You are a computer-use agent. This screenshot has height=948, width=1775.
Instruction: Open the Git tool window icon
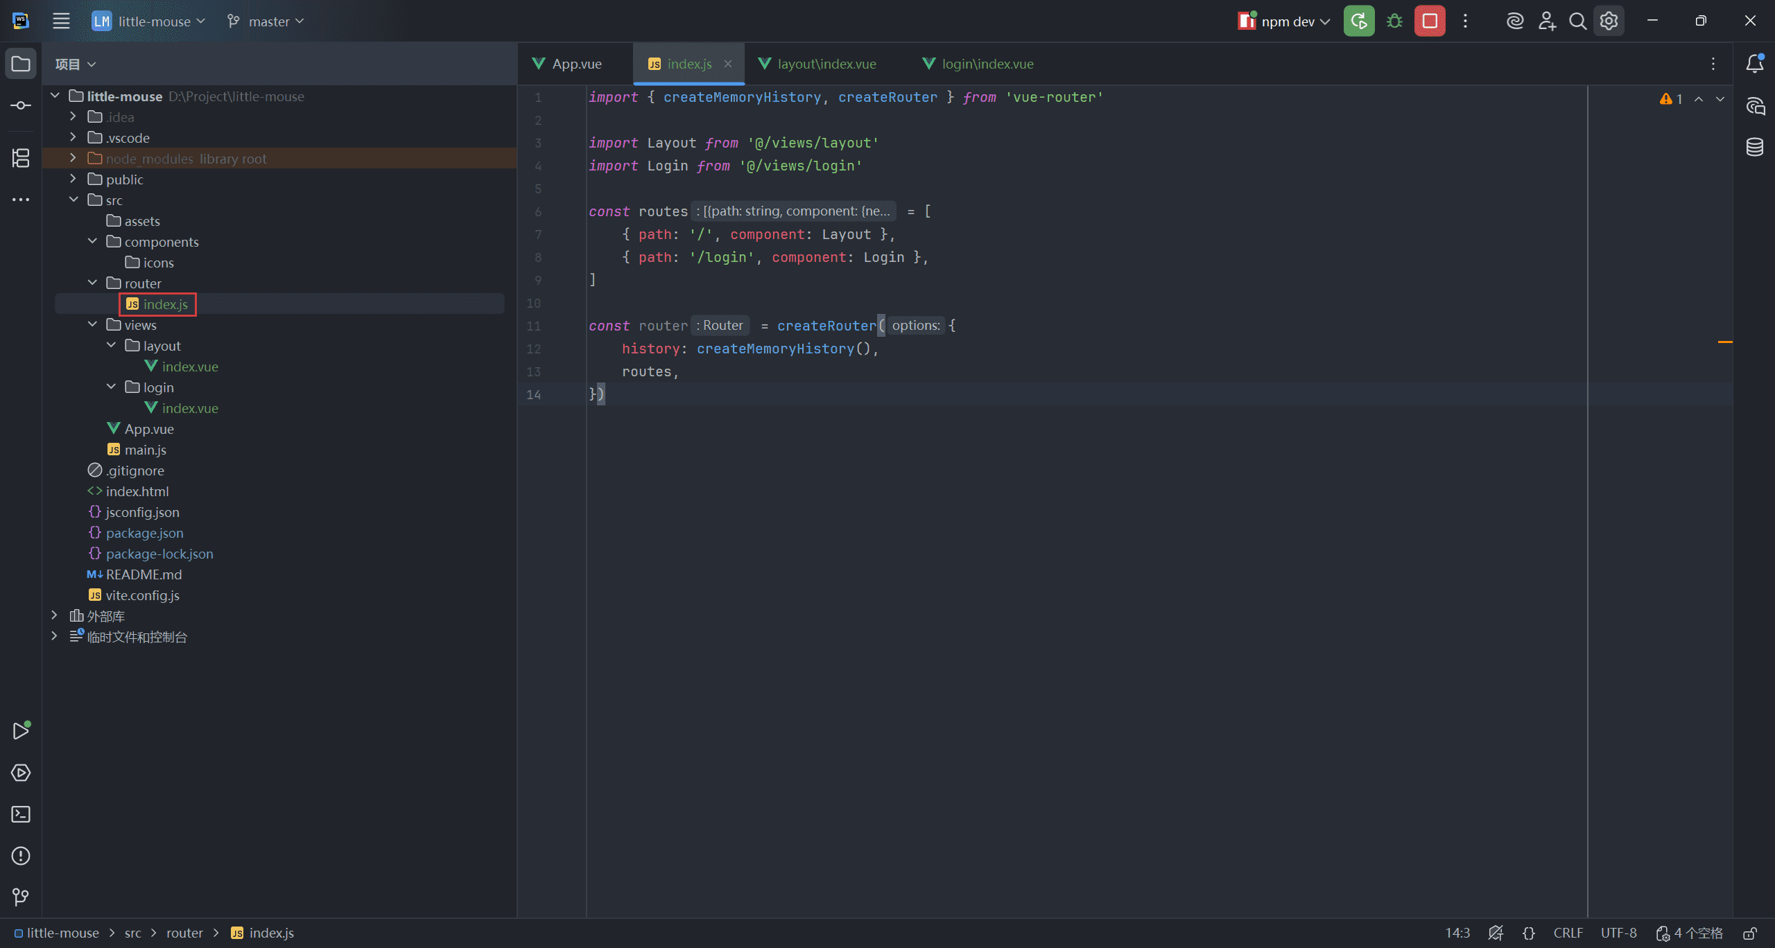pyautogui.click(x=21, y=897)
